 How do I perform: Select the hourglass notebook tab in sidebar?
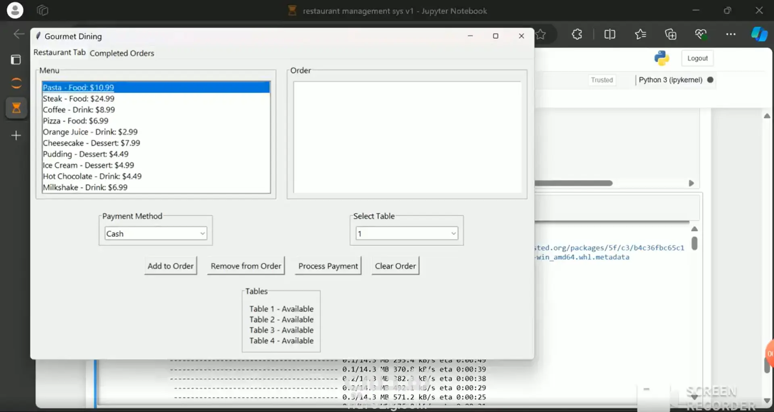click(x=16, y=108)
